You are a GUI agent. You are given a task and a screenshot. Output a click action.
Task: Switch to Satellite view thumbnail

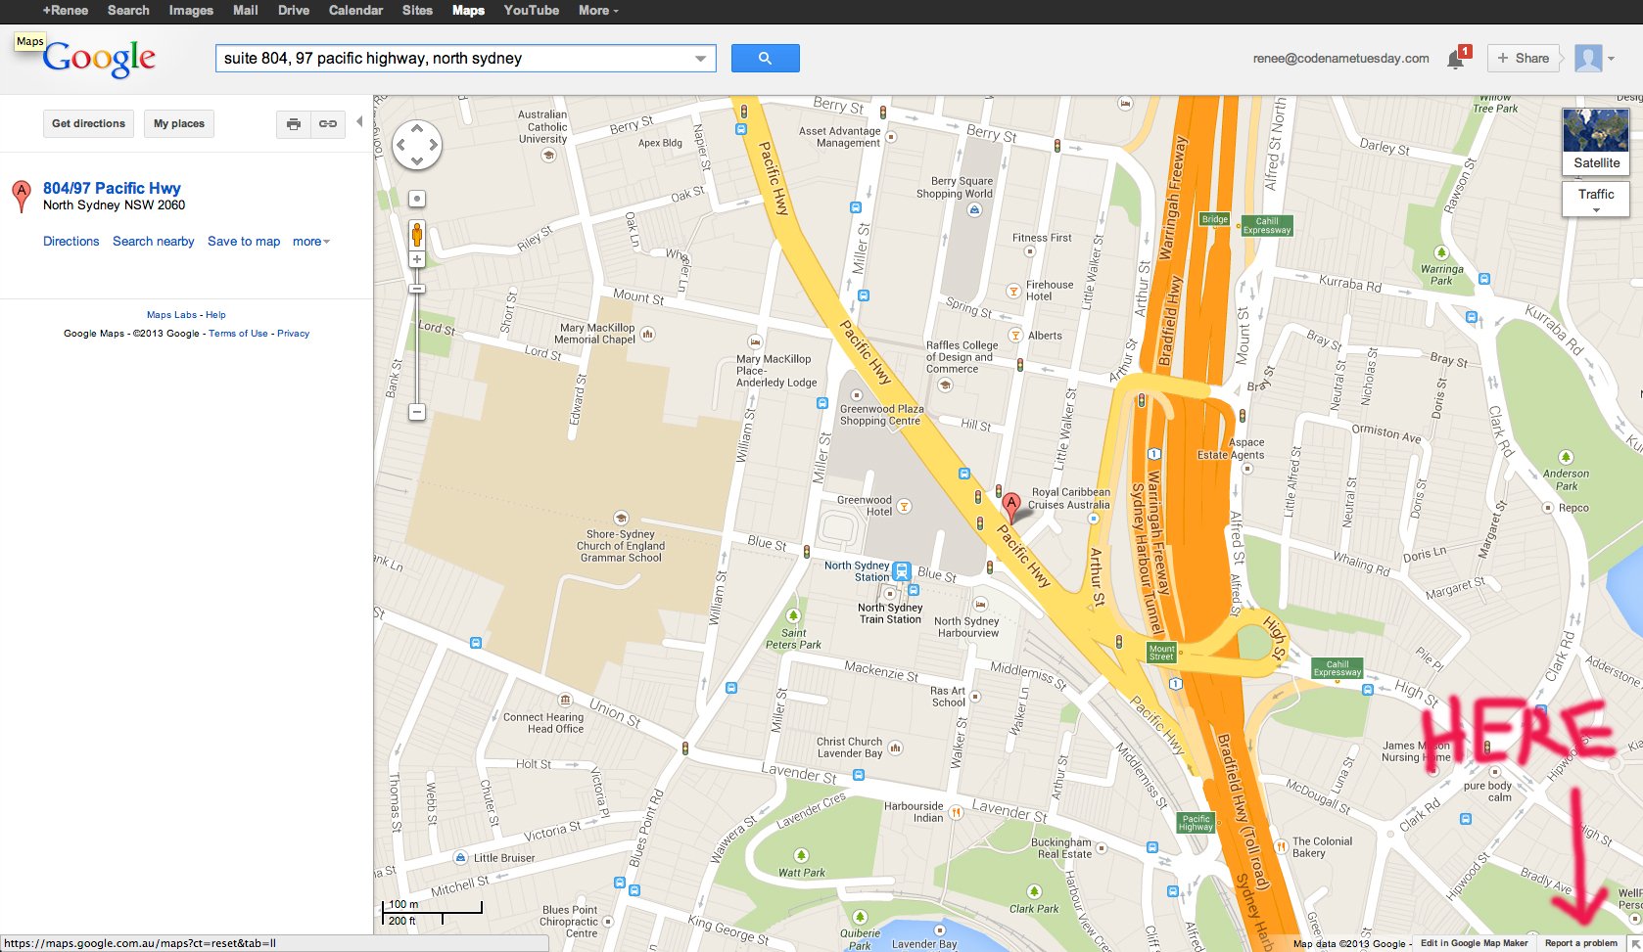[x=1596, y=141]
